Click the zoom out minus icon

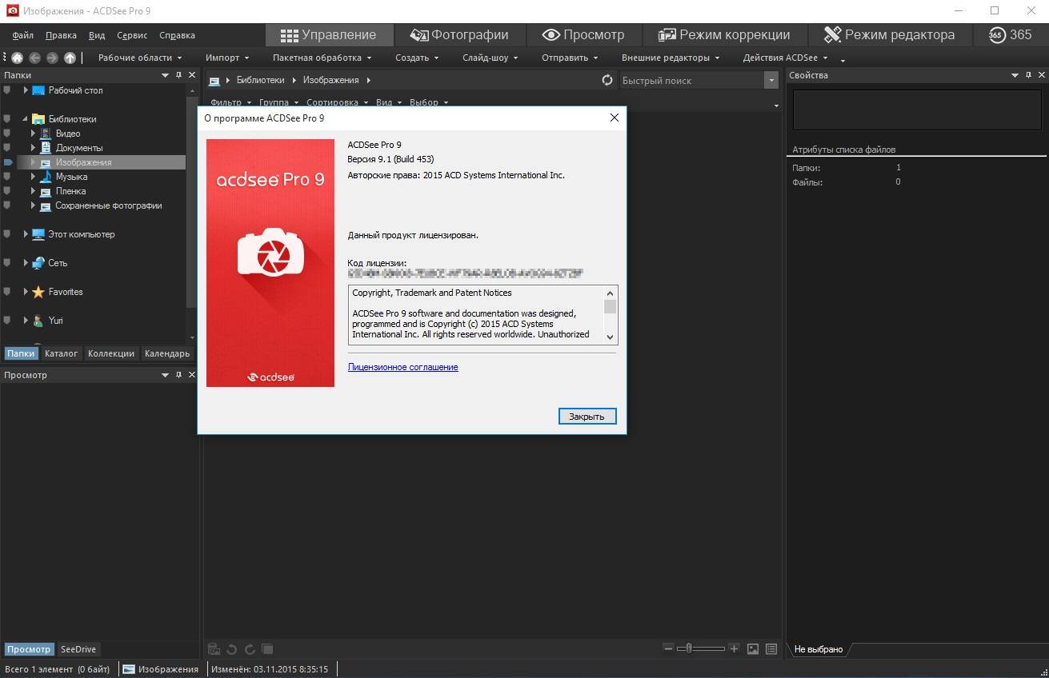tap(669, 648)
